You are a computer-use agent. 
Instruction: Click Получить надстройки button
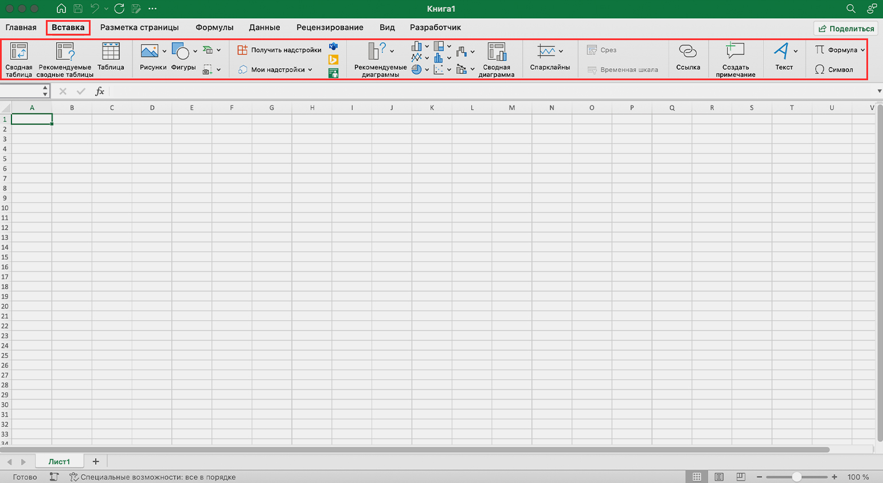[x=280, y=50]
